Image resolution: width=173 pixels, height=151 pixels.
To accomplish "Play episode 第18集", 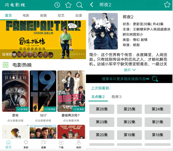I will point(157,135).
